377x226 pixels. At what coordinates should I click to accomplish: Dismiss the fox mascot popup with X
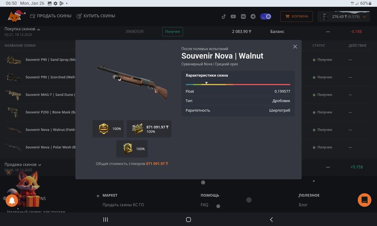click(x=9, y=172)
